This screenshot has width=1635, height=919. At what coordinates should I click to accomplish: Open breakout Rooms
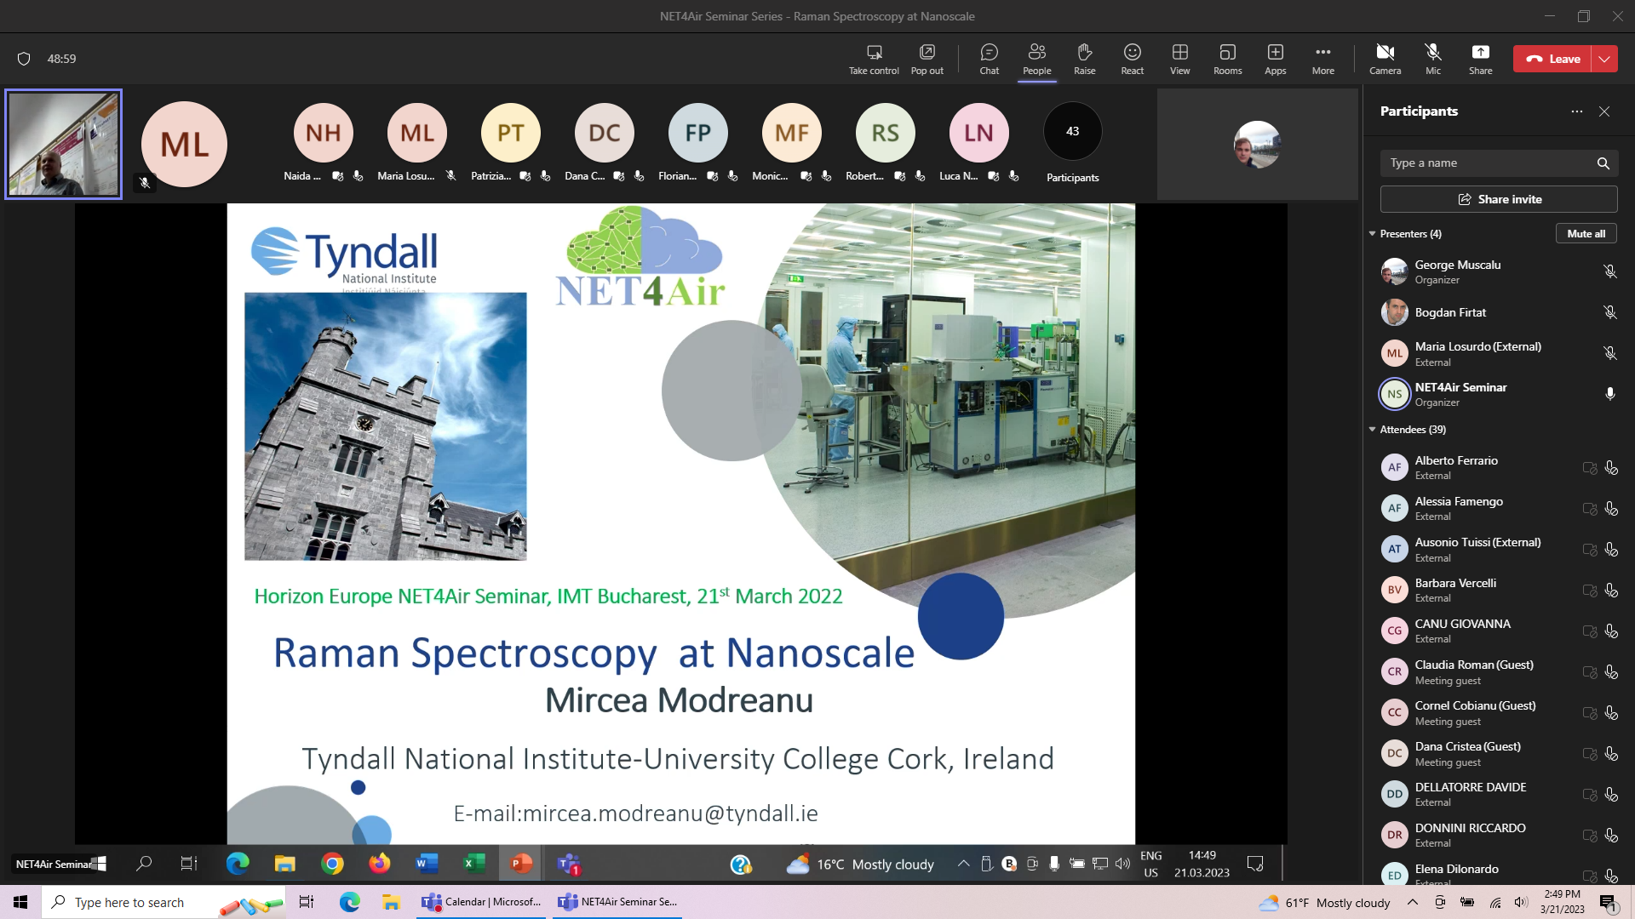click(x=1227, y=58)
